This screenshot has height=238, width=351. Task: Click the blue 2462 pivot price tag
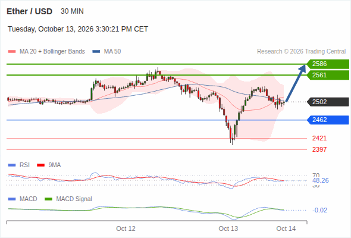click(x=328, y=120)
